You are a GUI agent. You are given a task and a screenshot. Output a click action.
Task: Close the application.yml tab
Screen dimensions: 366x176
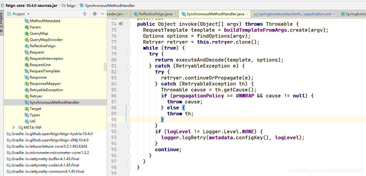[x=334, y=14]
